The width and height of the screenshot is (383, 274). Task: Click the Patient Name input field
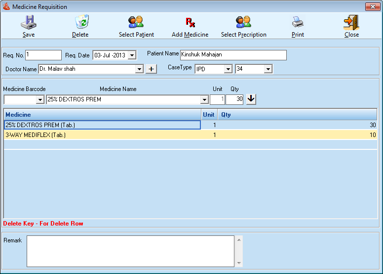(x=233, y=55)
